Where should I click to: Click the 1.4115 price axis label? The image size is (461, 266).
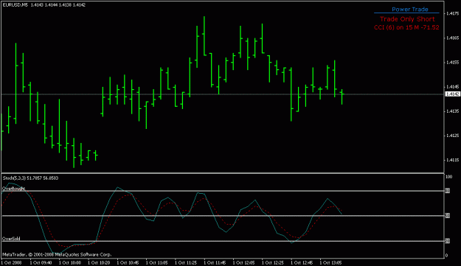pos(452,160)
